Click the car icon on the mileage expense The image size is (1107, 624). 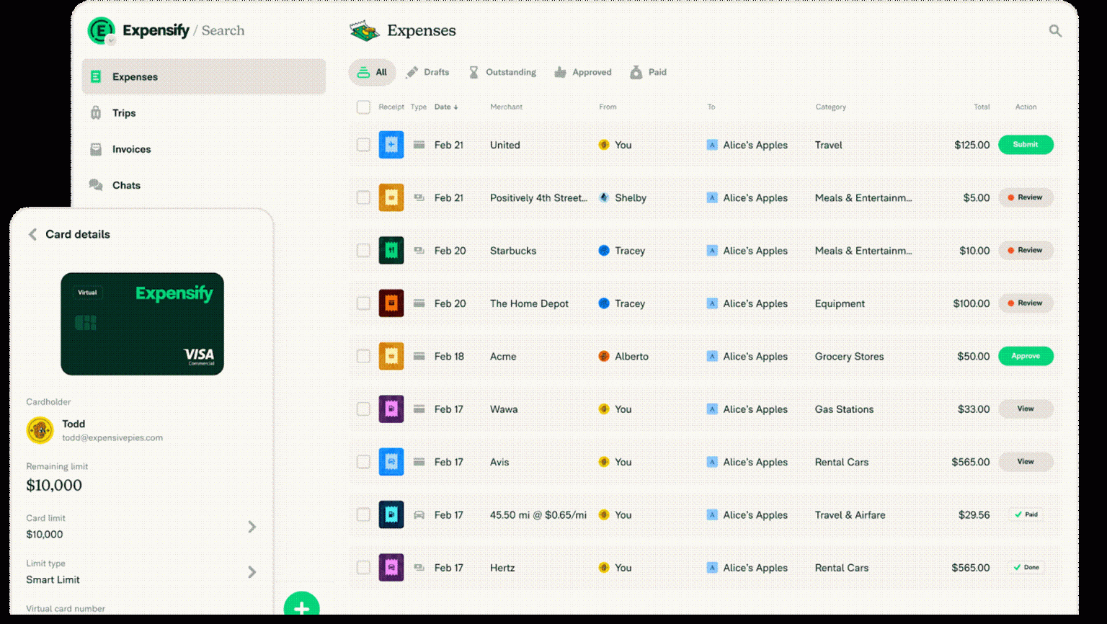click(419, 514)
